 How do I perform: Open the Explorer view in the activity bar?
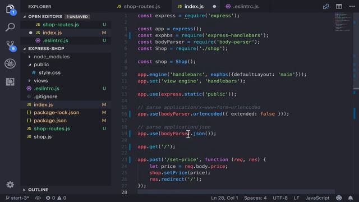[10, 10]
